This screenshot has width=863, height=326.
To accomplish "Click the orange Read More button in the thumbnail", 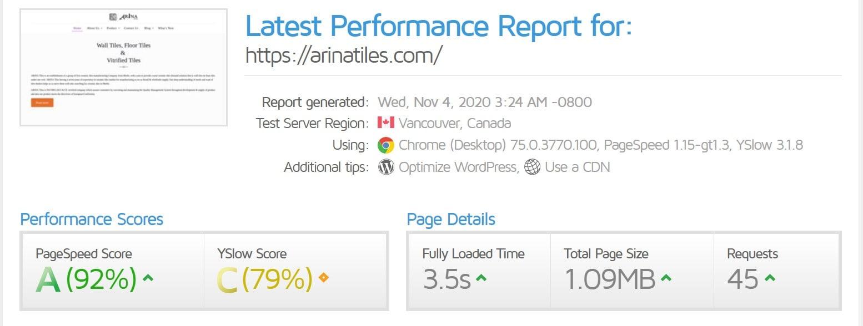I will (41, 103).
